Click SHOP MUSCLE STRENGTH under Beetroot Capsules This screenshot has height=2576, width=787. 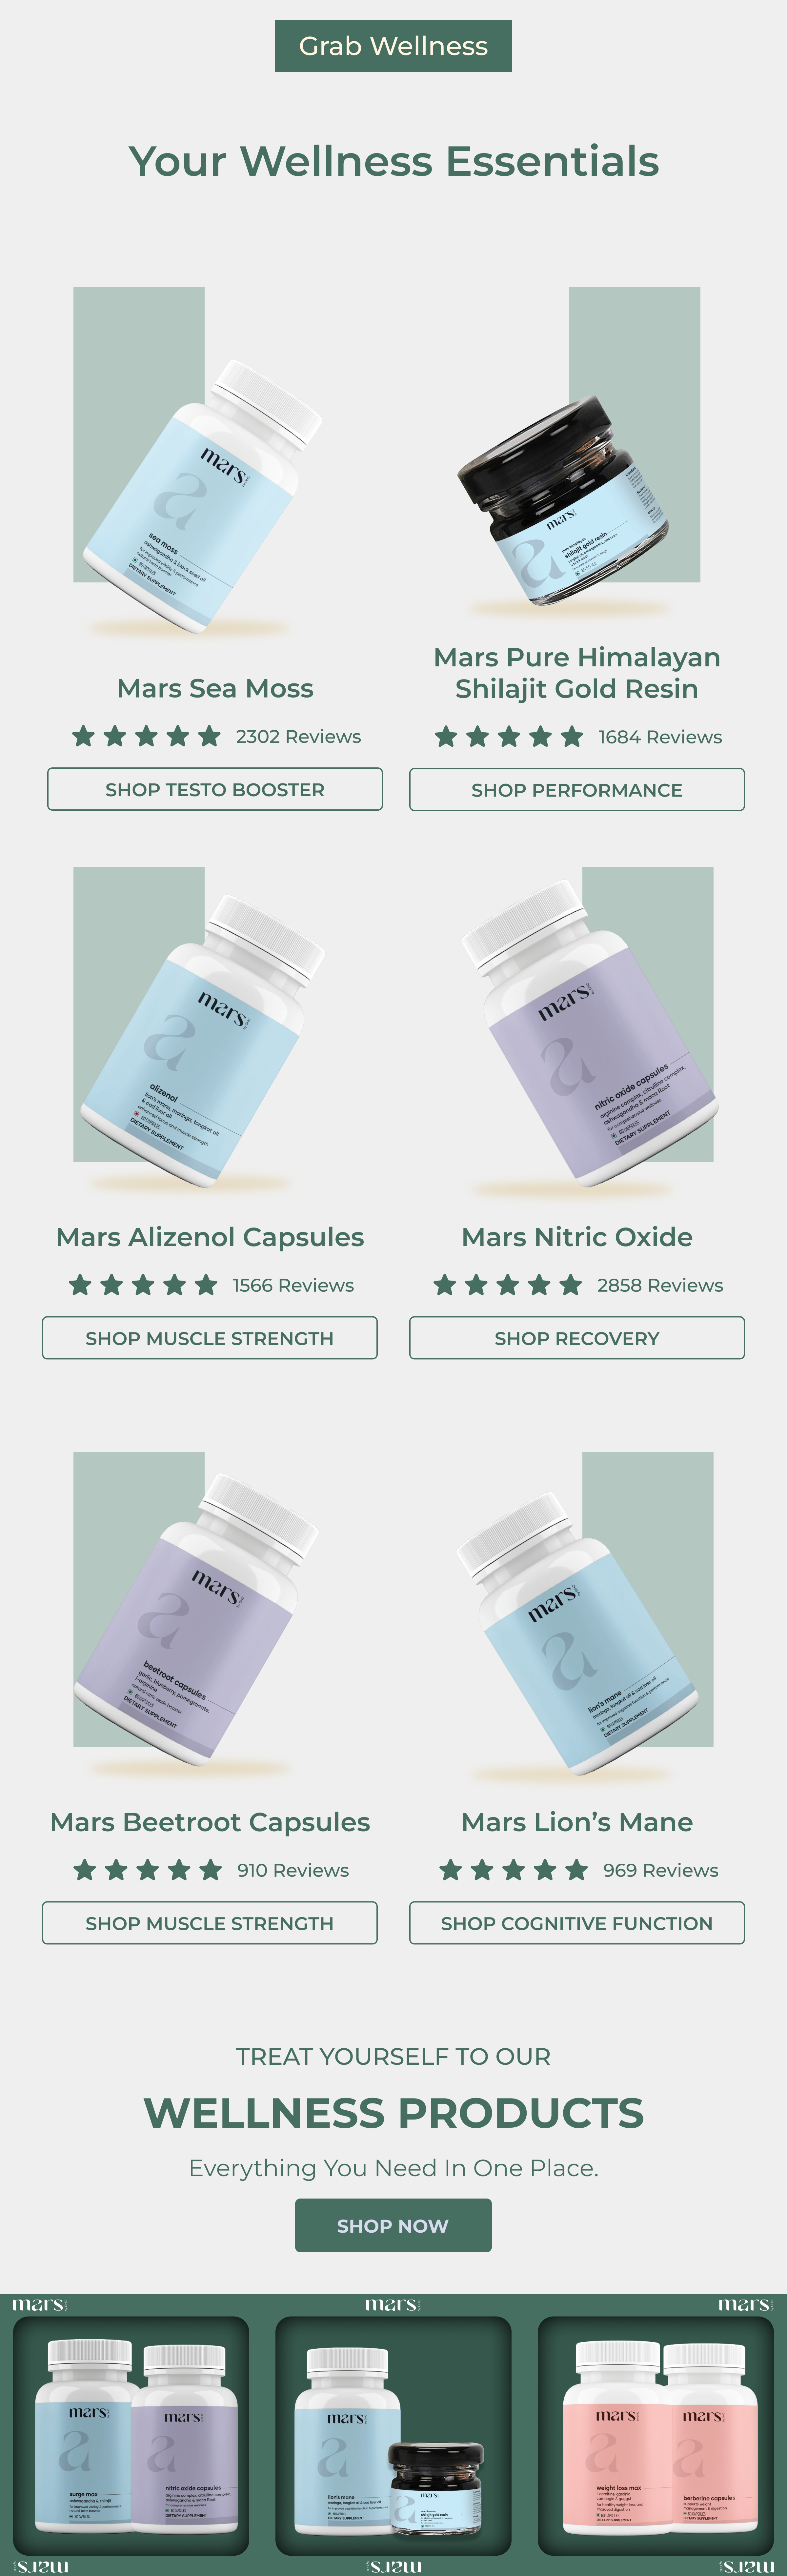coord(210,1923)
